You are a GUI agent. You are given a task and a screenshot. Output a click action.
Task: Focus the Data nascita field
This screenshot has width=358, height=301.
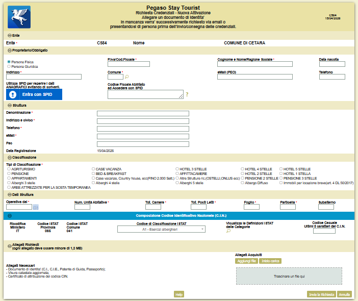332,64
